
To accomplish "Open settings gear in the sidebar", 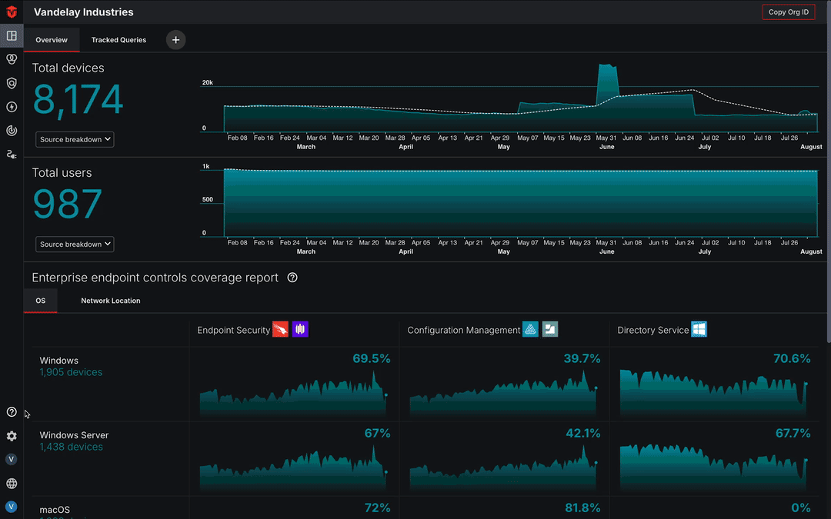I will 12,436.
